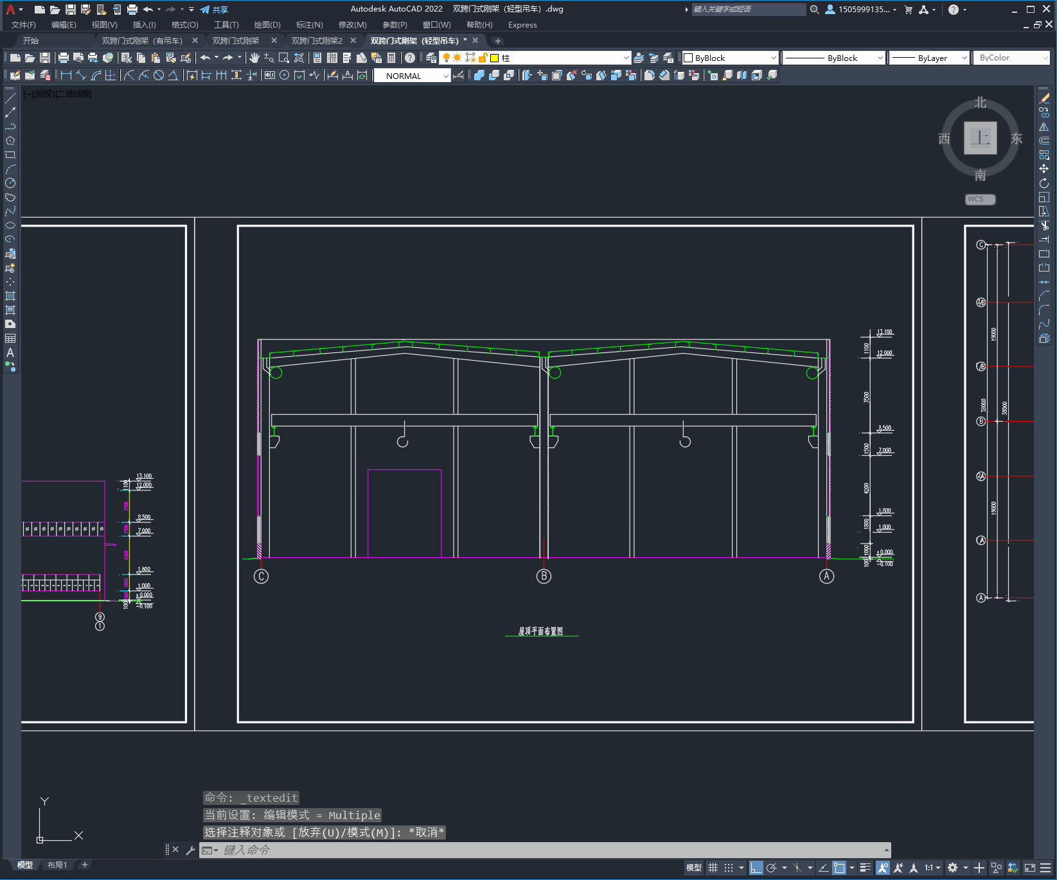
Task: Click the Clean Screen icon in status bar
Action: tap(1029, 868)
